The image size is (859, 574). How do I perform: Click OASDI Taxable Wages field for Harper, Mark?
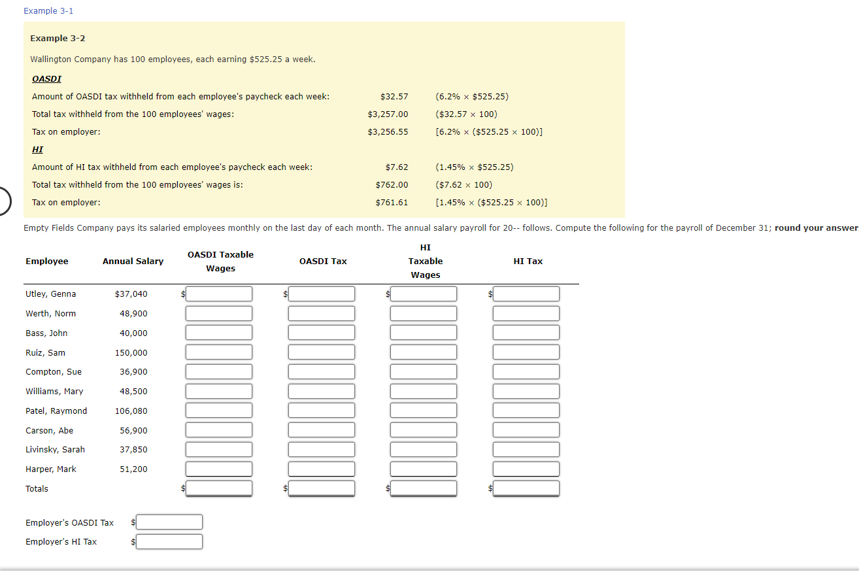[219, 469]
